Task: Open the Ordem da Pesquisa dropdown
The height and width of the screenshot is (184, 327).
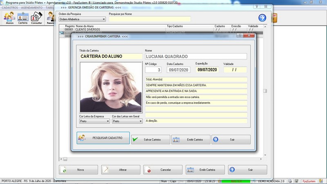Action: (x=82, y=19)
